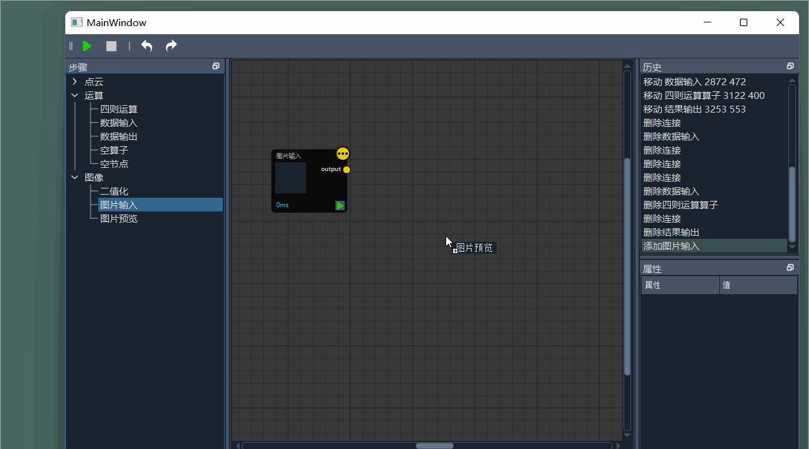Minimize the MainWindow window

(x=708, y=22)
